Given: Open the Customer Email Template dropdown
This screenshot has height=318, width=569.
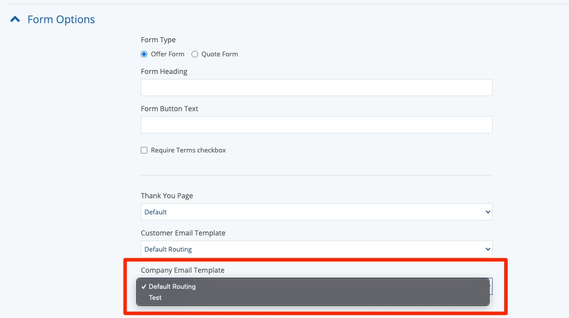Looking at the screenshot, I should pos(316,249).
